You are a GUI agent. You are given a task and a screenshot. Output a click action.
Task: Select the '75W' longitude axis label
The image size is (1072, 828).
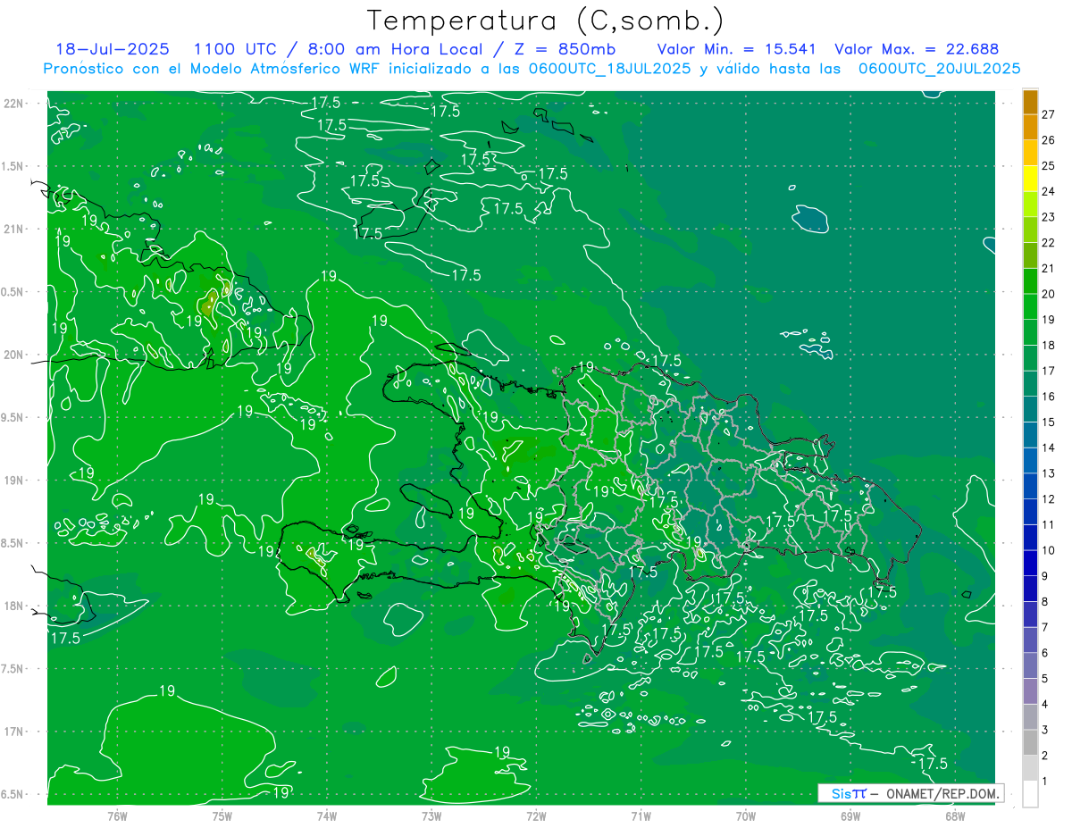click(x=222, y=815)
